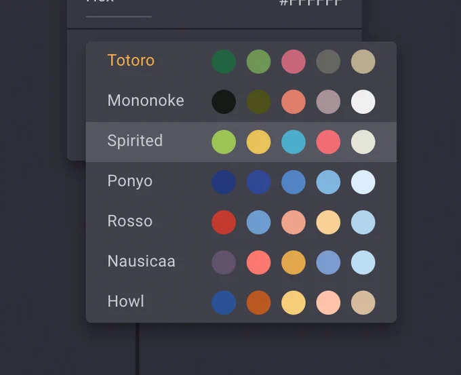Screen dimensions: 461x375
Task: Choose the Mononoke palette entry
Action: coord(241,102)
